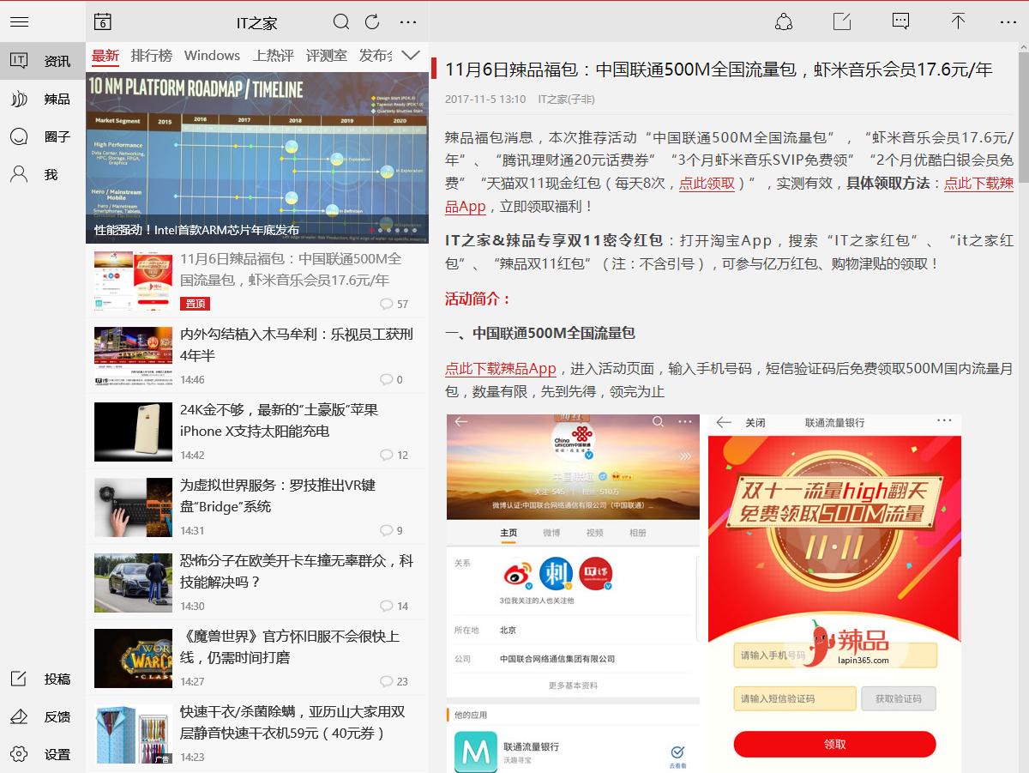The width and height of the screenshot is (1029, 773).
Task: Switch to the Windows channel tab
Action: [x=212, y=54]
